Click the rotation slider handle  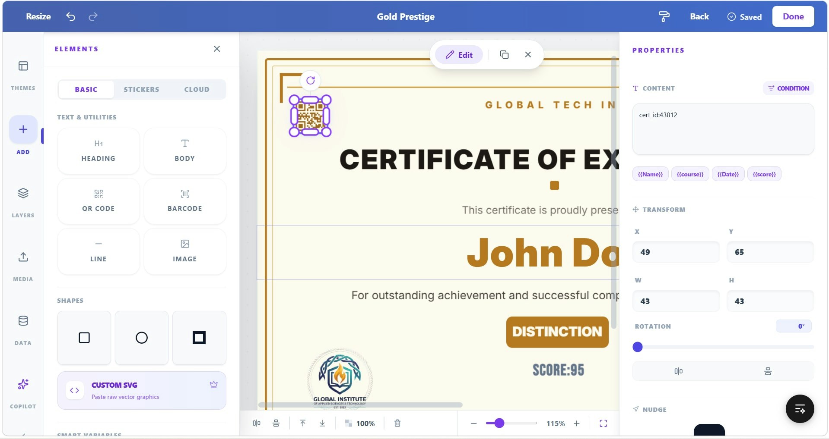(638, 347)
